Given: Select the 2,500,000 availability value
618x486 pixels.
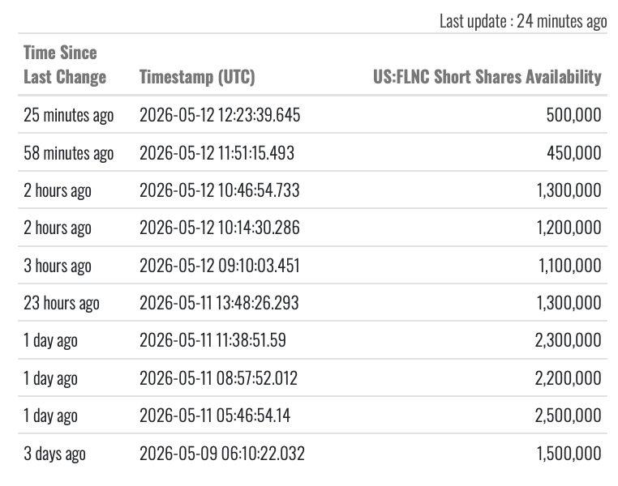Looking at the screenshot, I should (568, 416).
